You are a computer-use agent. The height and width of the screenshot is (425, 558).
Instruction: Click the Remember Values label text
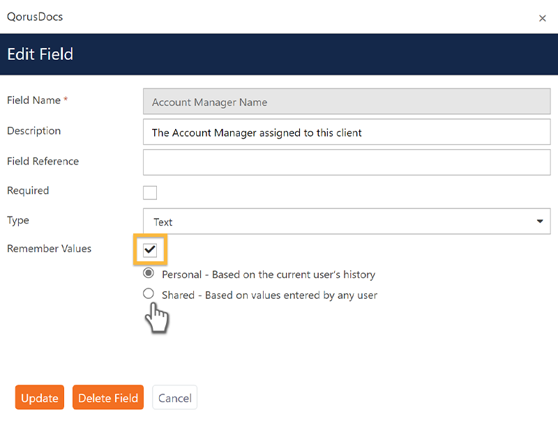tap(49, 249)
